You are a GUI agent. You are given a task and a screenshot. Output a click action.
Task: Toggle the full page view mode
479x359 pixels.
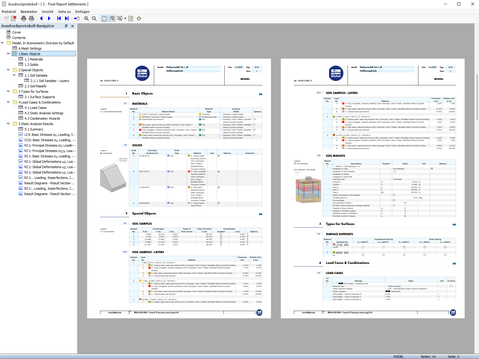104,18
